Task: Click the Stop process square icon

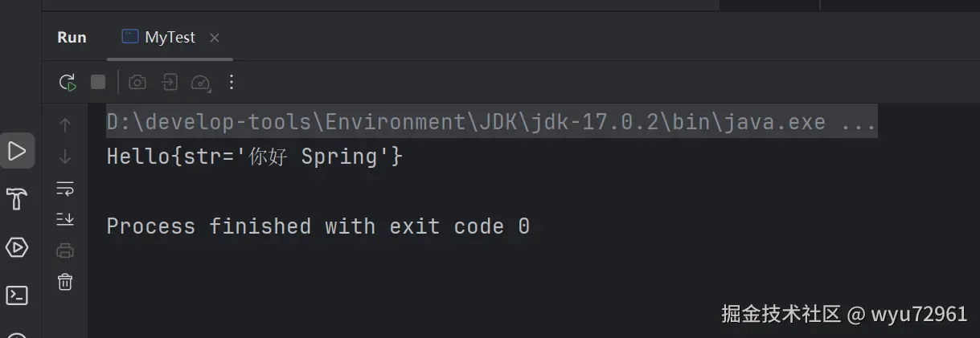Action: click(98, 82)
